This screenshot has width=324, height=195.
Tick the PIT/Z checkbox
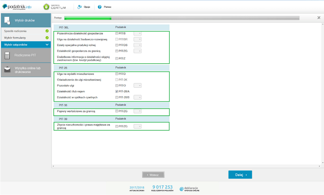[117, 58]
